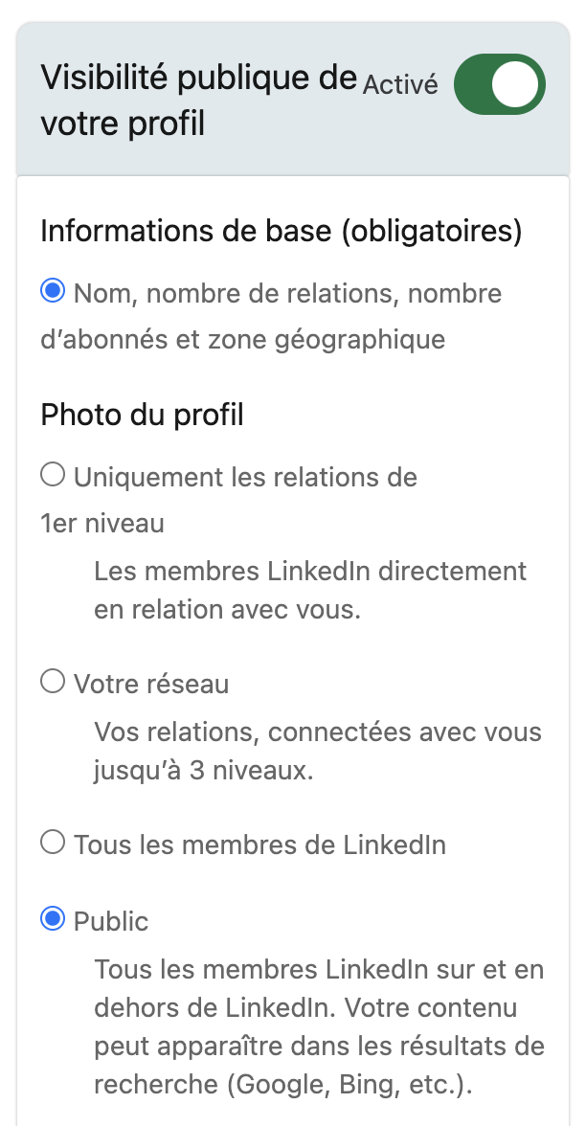Select the "Uniquement les relations de" radio button
Image resolution: width=586 pixels, height=1126 pixels.
coord(53,475)
